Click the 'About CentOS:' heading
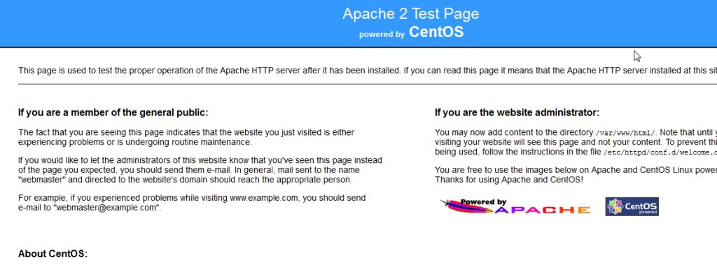Viewport: 717px width, 265px height. (53, 254)
